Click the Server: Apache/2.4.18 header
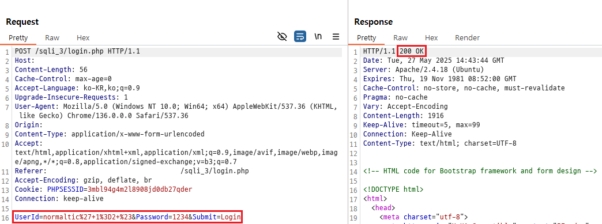This screenshot has width=602, height=224. [x=423, y=70]
